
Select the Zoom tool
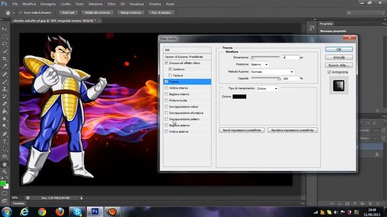pyautogui.click(x=4, y=172)
